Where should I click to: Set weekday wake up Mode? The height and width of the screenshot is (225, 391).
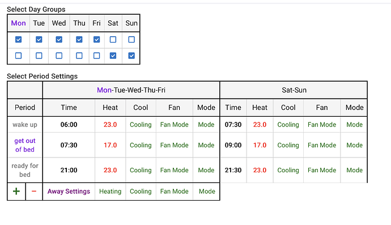click(206, 125)
